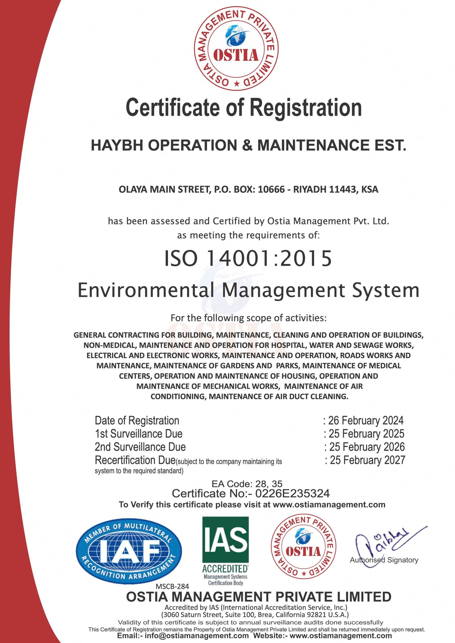
Task: Click the date 26 February 2024
Action: [366, 421]
